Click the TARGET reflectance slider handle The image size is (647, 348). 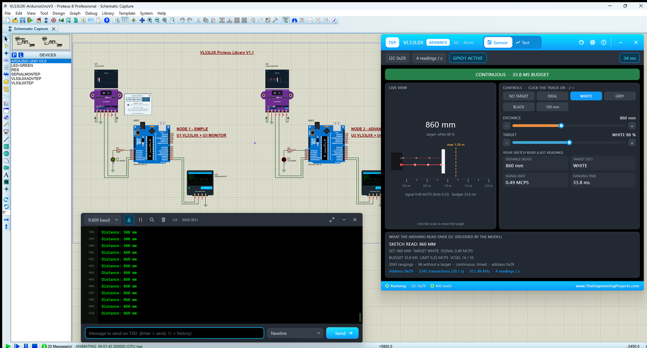[x=569, y=143]
